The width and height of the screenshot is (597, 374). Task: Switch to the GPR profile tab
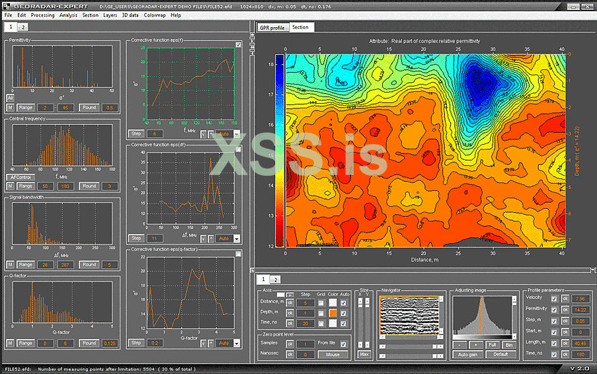click(272, 28)
